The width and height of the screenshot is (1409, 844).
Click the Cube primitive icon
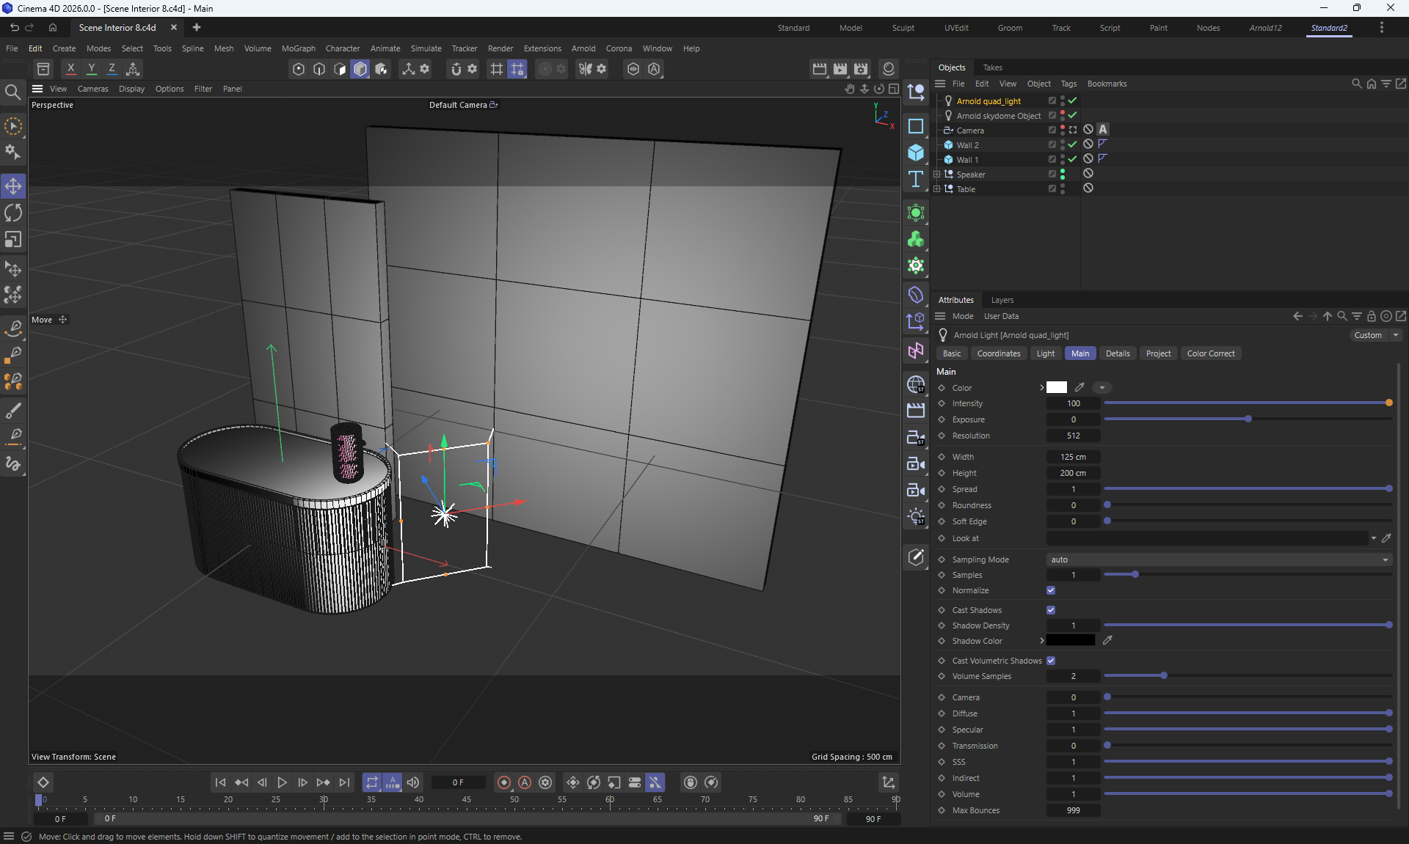pyautogui.click(x=915, y=153)
